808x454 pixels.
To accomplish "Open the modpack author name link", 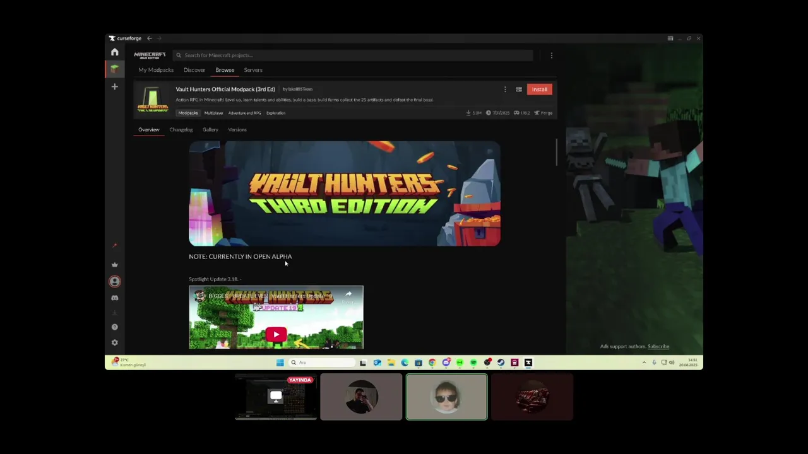I will [x=300, y=89].
